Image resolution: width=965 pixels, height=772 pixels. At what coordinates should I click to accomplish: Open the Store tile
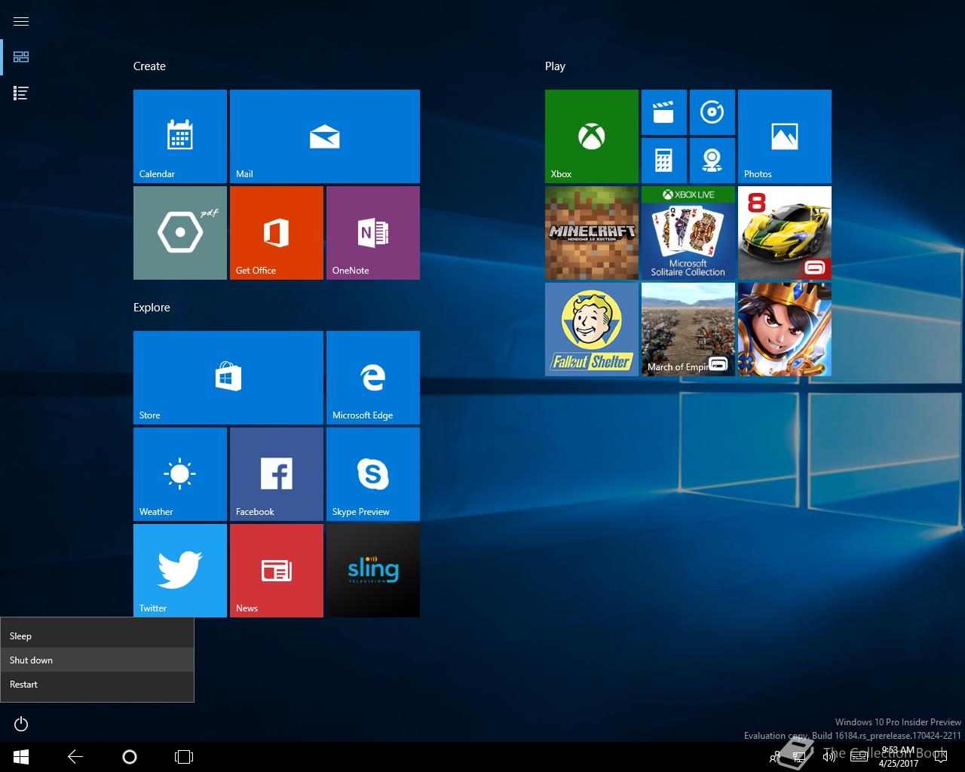pyautogui.click(x=228, y=378)
